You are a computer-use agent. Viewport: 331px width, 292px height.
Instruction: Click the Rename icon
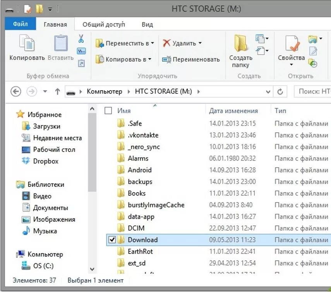click(x=166, y=60)
